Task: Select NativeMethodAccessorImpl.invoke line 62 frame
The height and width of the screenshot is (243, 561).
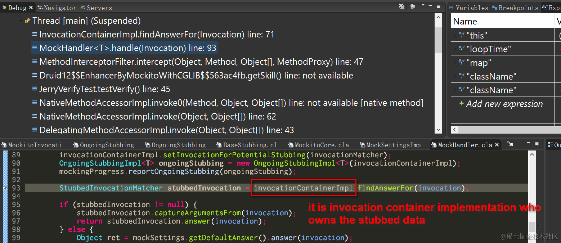Action: (x=158, y=117)
